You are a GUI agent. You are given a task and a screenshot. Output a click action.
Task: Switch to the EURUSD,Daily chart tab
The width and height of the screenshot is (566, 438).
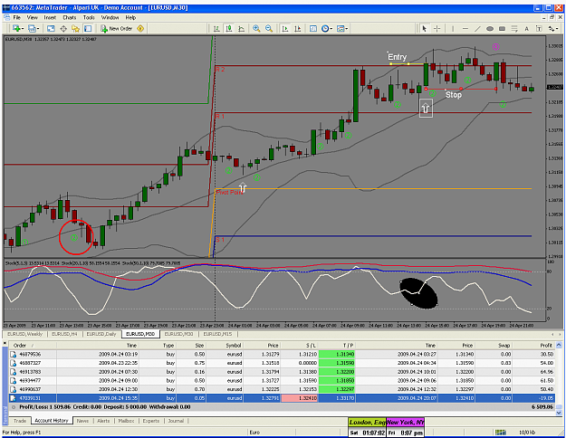[x=101, y=334]
